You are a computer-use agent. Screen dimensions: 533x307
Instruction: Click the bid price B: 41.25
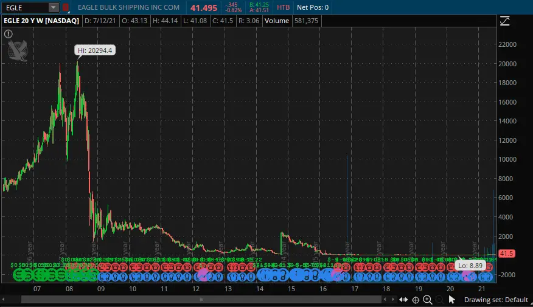[259, 5]
